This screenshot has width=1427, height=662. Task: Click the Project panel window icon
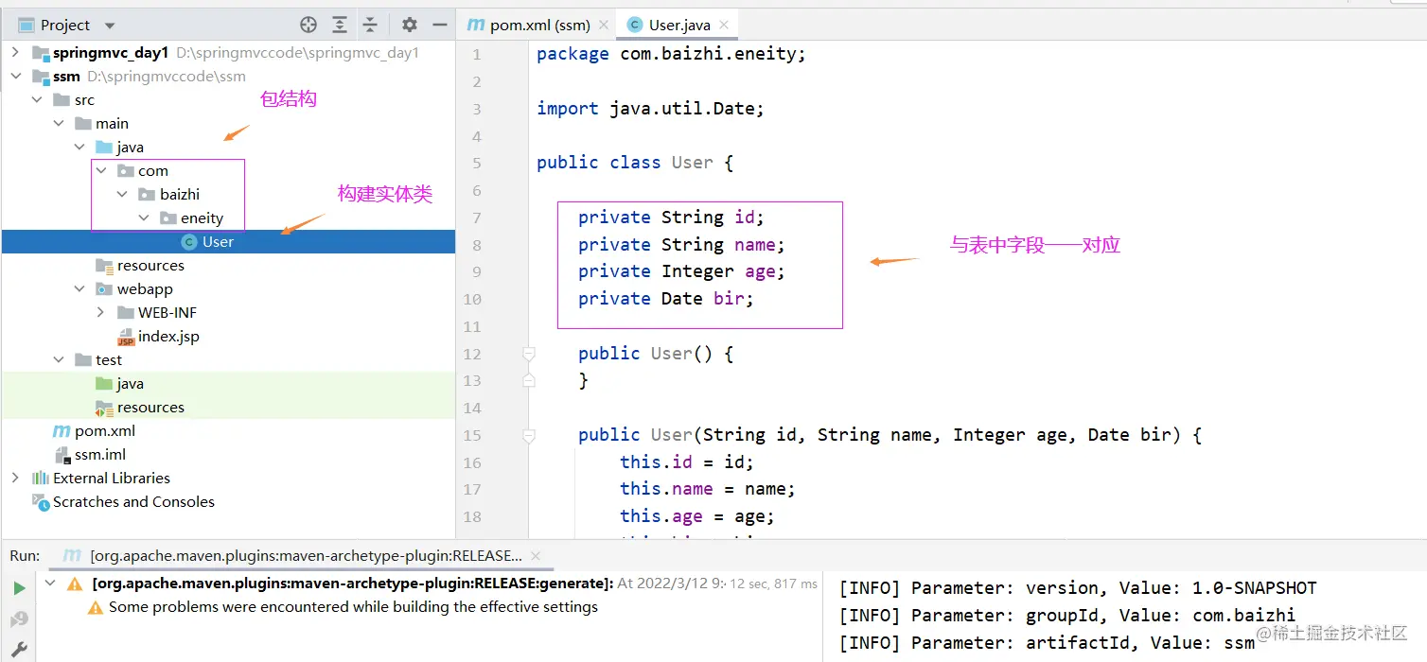26,26
